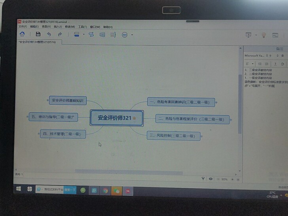288x216 pixels.
Task: Expand the dropdown arrow beside the ellipsis icon
Action: tap(132, 35)
